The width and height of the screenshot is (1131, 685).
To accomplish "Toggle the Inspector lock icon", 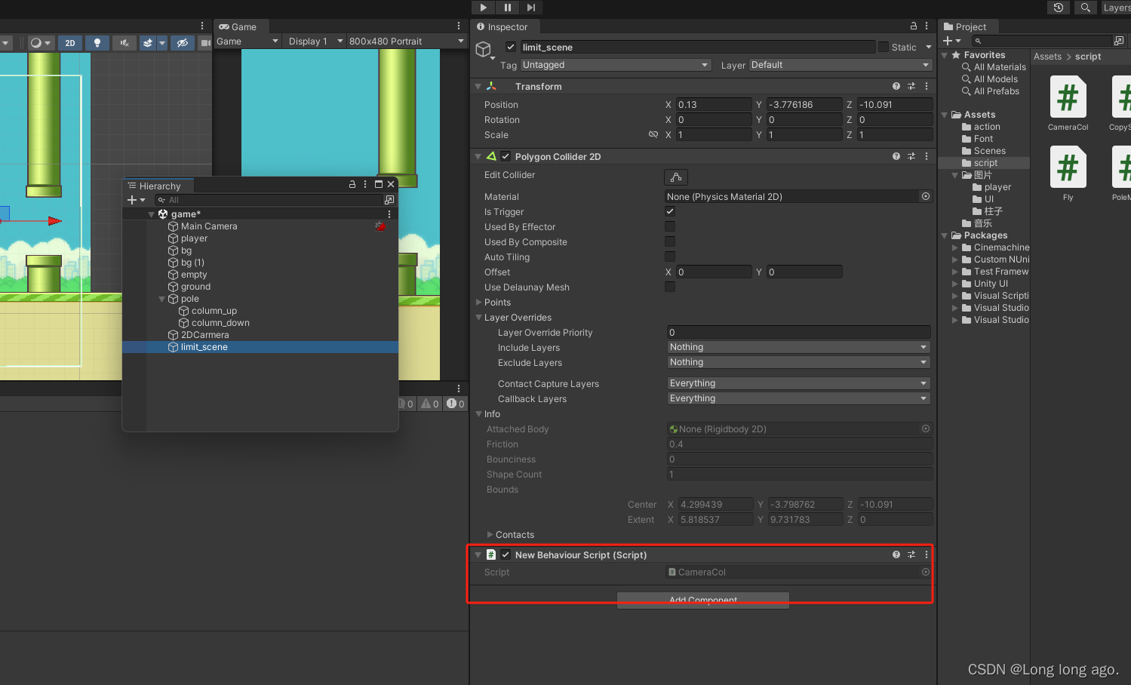I will 914,26.
